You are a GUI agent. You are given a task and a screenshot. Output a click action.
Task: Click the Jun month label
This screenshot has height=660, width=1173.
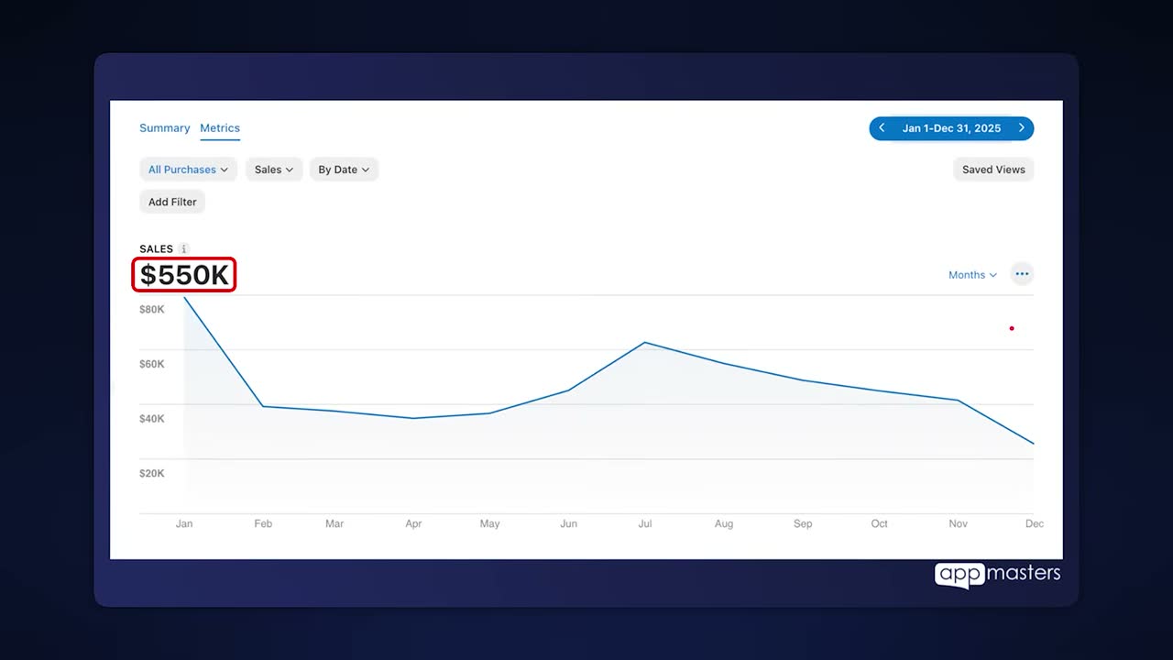pyautogui.click(x=568, y=524)
